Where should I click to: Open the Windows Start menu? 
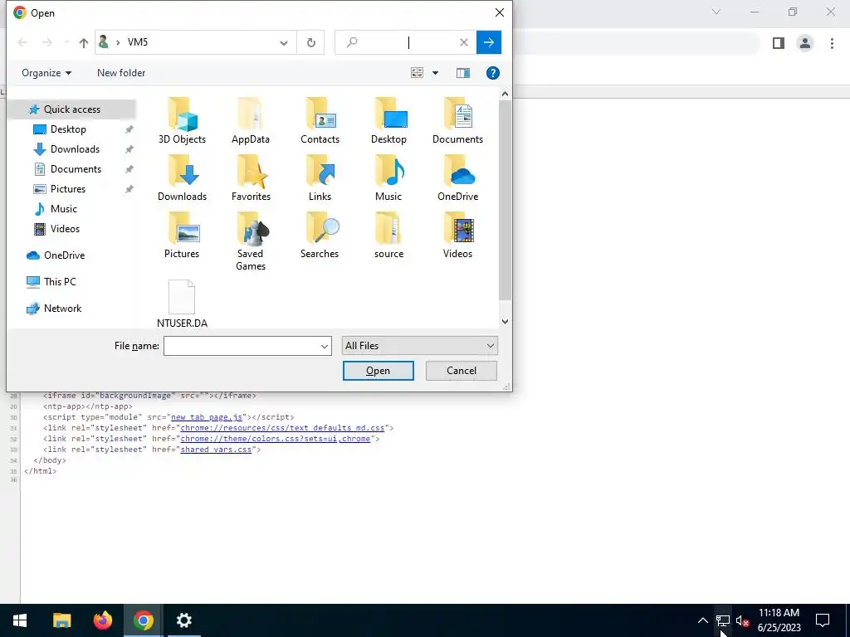tap(20, 620)
